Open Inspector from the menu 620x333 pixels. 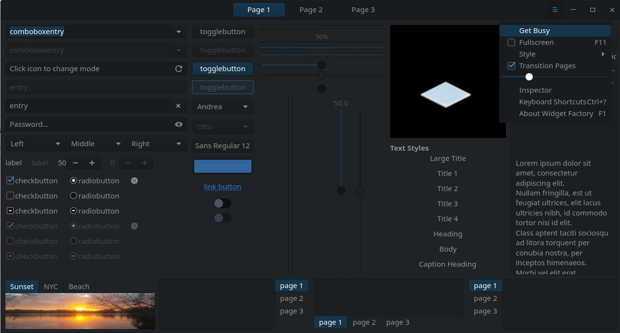tap(555, 90)
